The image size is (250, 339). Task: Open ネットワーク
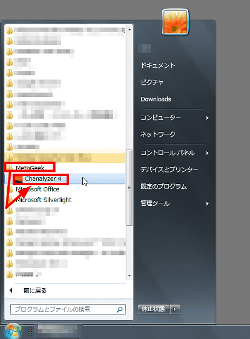158,134
